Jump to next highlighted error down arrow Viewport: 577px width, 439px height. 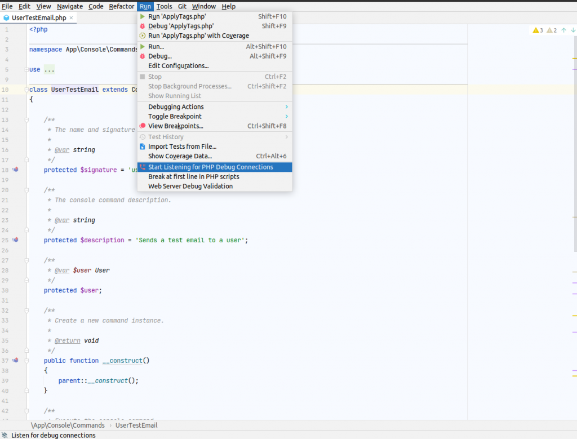pyautogui.click(x=572, y=30)
